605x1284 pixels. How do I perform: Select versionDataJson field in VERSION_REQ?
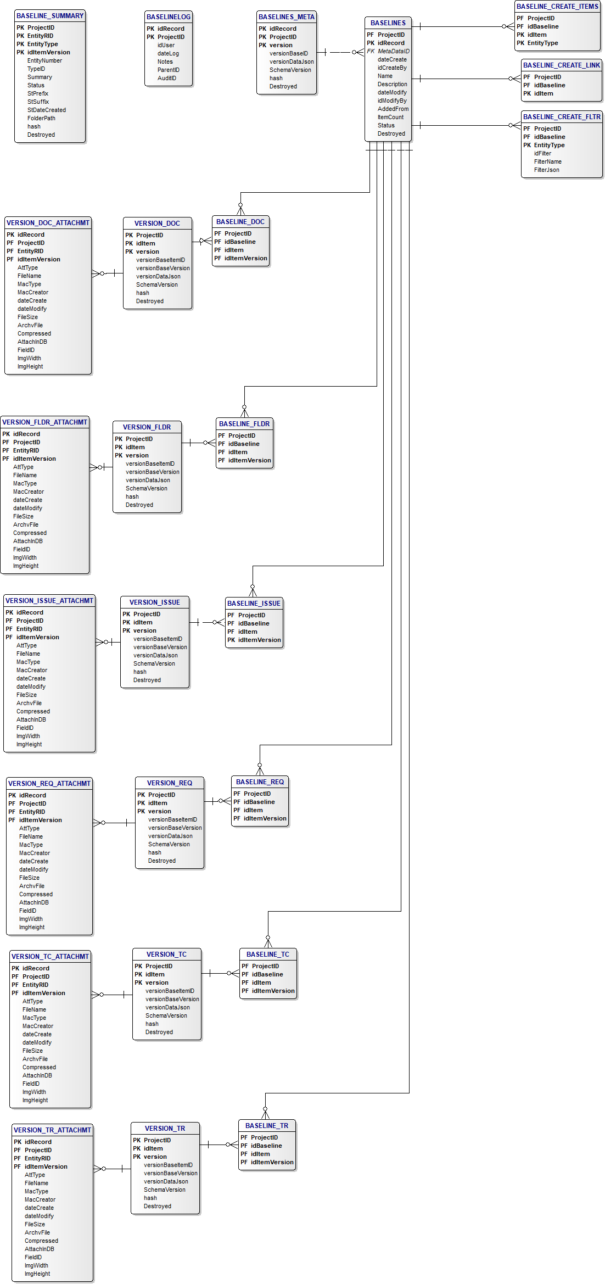point(170,836)
